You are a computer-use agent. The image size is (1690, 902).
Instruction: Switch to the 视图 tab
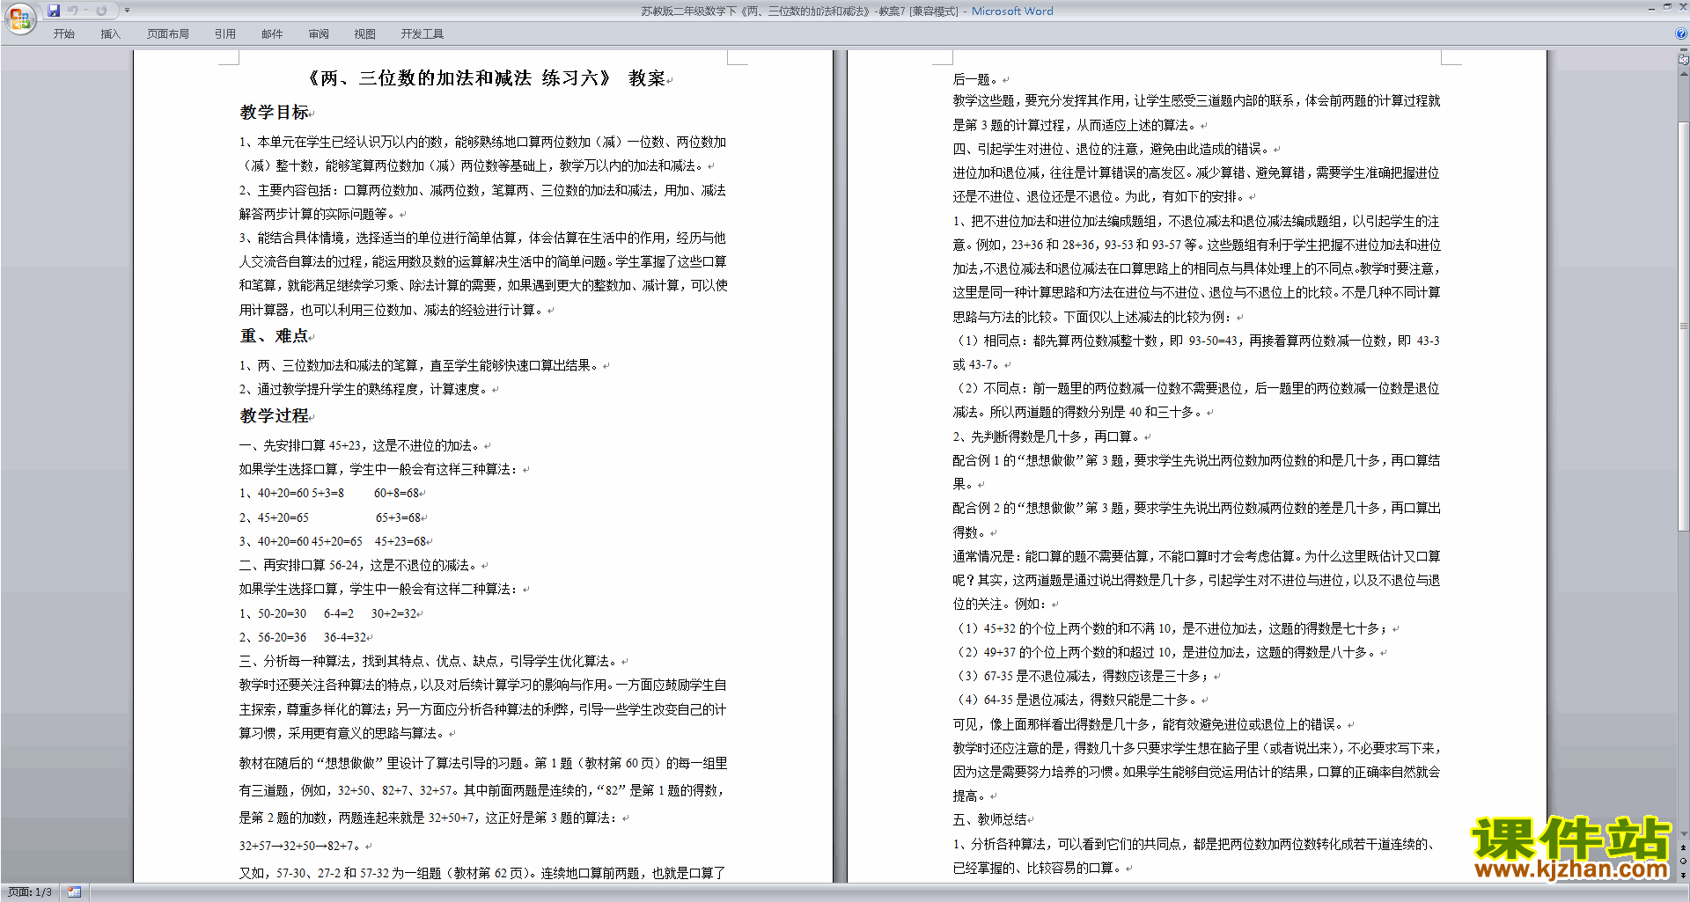coord(365,33)
